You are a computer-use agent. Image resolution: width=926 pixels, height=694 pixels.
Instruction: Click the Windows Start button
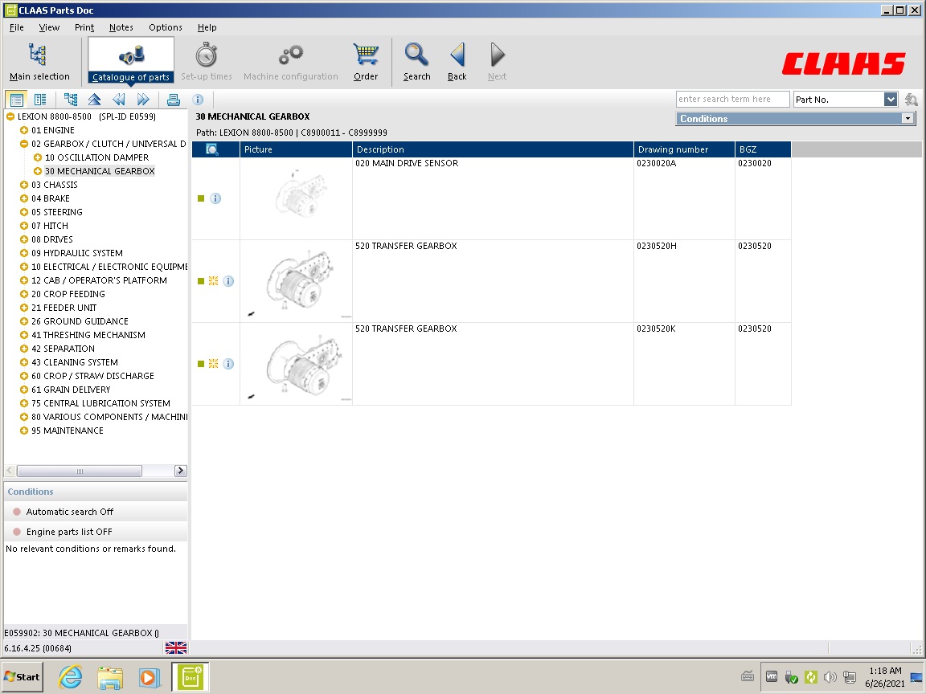tap(23, 677)
